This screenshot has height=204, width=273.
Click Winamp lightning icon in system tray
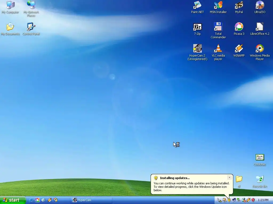248,200
